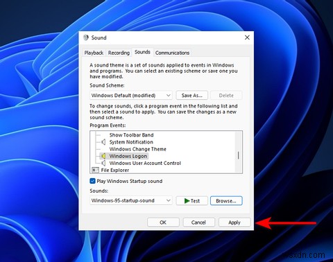This screenshot has height=262, width=333.
Task: Apply the sound changes
Action: click(x=234, y=222)
